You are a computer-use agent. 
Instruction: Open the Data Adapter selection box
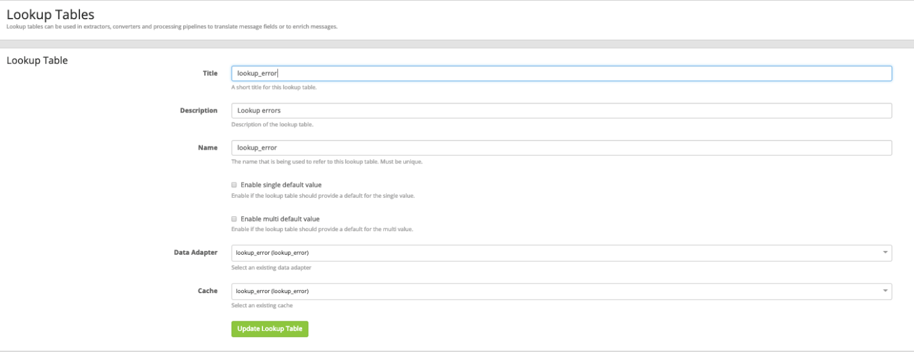[x=557, y=253]
